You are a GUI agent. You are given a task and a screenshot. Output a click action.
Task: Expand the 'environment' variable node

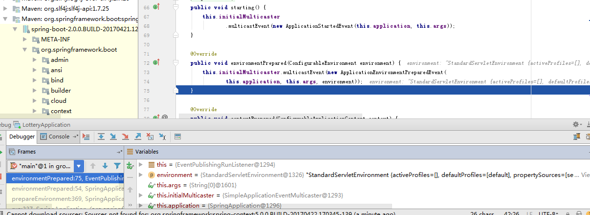pos(141,175)
